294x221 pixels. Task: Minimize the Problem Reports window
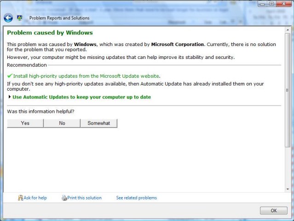click(x=263, y=4)
